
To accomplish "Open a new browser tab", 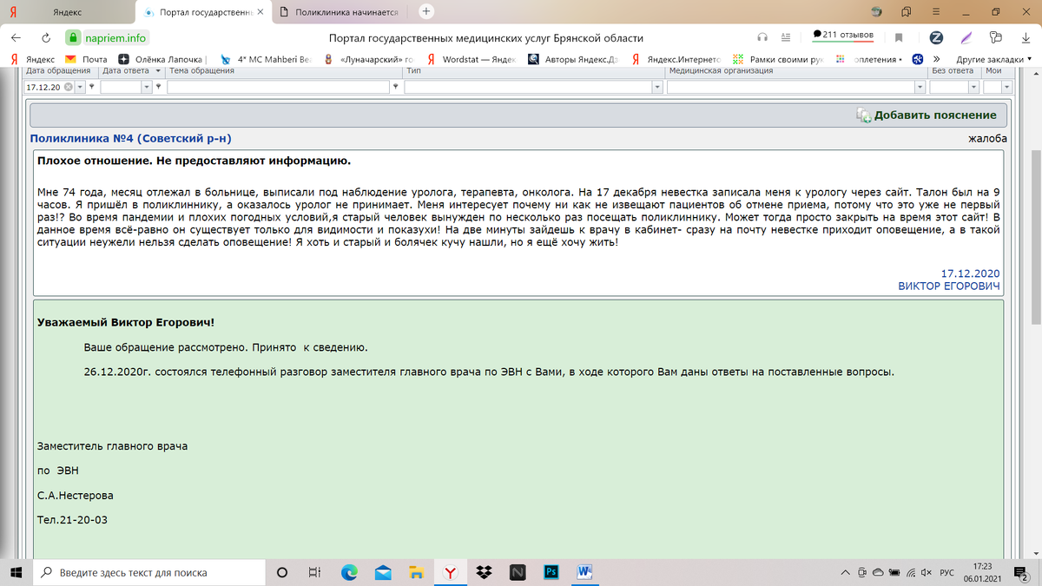I will 425,11.
